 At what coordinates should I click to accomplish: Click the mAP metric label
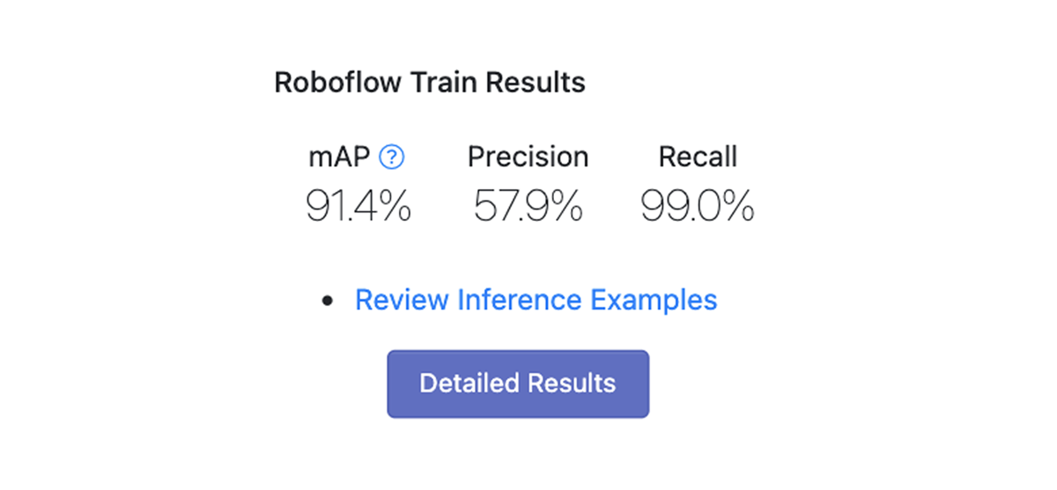pyautogui.click(x=339, y=157)
